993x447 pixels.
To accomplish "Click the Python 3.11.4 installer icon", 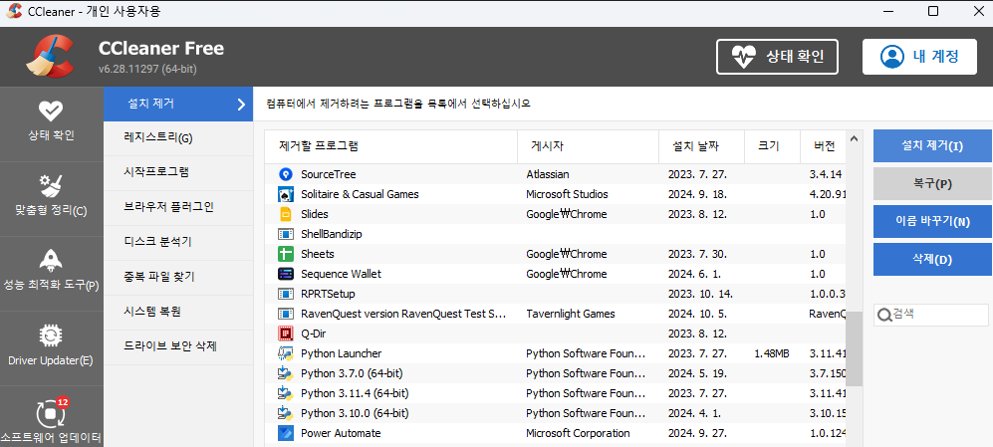I will coord(286,394).
